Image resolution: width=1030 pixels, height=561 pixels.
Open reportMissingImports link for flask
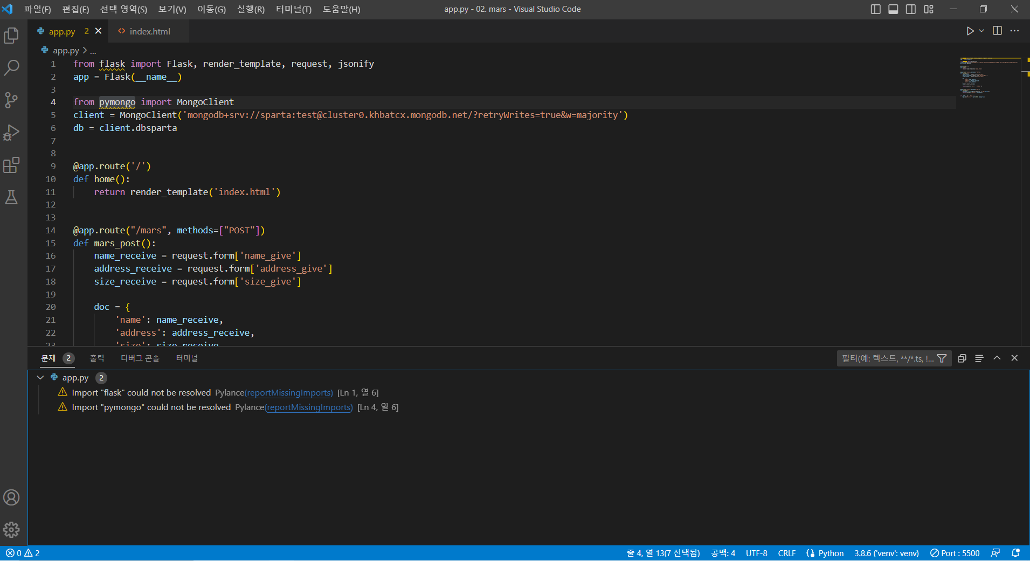tap(289, 393)
